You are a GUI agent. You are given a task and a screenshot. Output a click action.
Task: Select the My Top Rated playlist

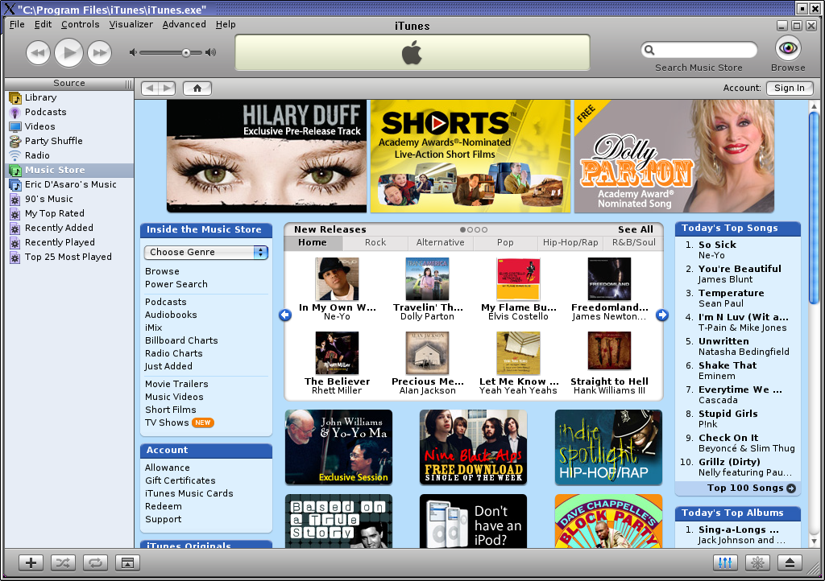click(69, 213)
